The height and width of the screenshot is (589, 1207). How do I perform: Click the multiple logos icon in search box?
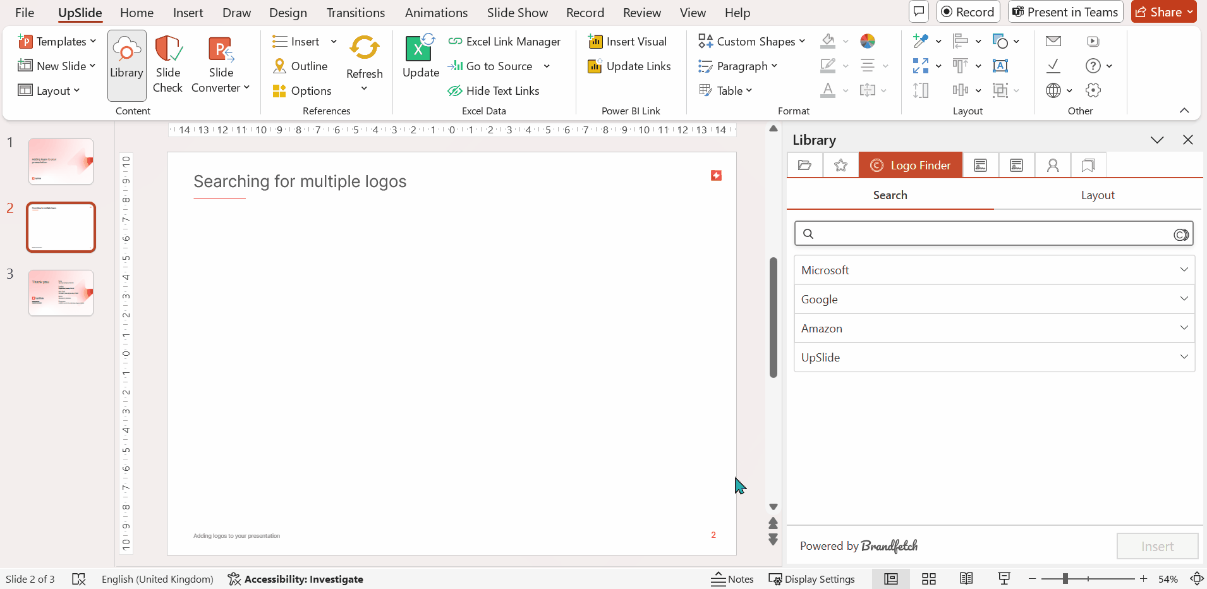click(x=1180, y=234)
